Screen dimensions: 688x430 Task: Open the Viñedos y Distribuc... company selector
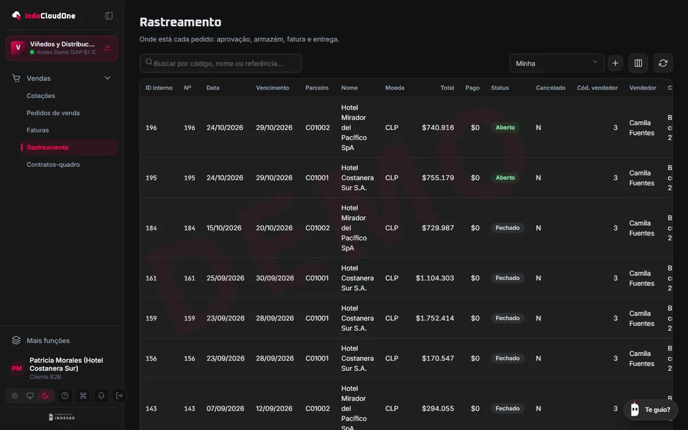[x=62, y=48]
